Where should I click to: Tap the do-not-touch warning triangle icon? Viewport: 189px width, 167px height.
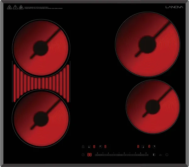point(21,7)
